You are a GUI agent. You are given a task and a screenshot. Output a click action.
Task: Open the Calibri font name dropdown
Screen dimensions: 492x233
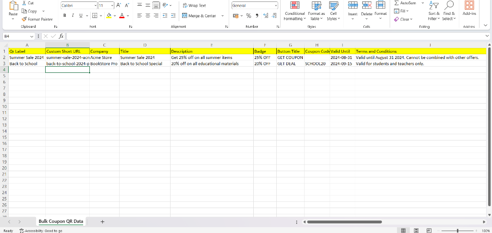[x=96, y=6]
